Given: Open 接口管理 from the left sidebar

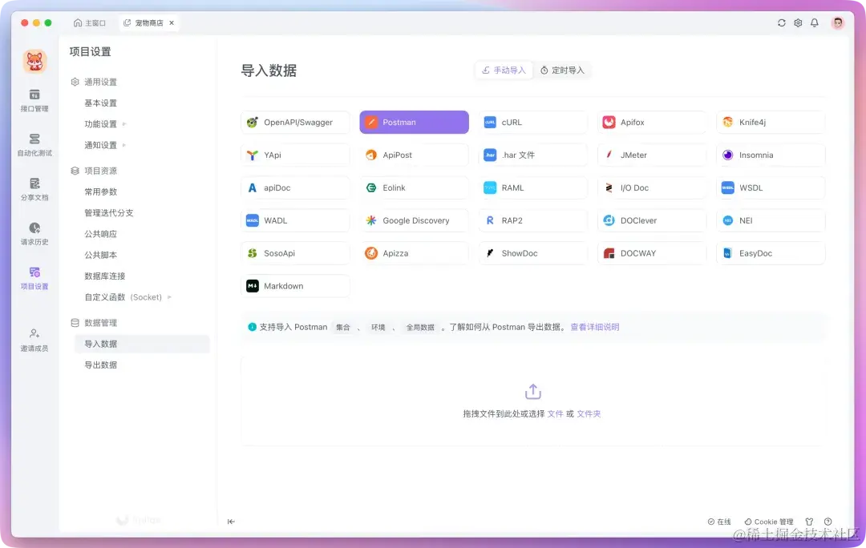Looking at the screenshot, I should point(34,103).
